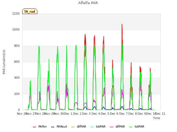Viewport: 177px width, 132px height.
Task: Click the green totPAR legend swatch
Action: point(131,127)
